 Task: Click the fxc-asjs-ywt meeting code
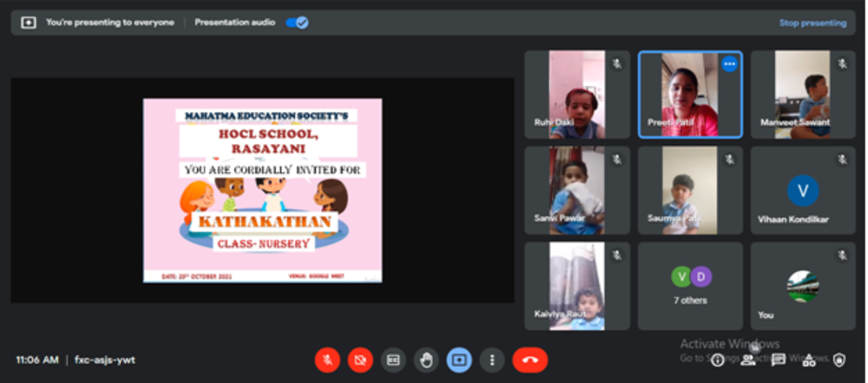(x=105, y=360)
